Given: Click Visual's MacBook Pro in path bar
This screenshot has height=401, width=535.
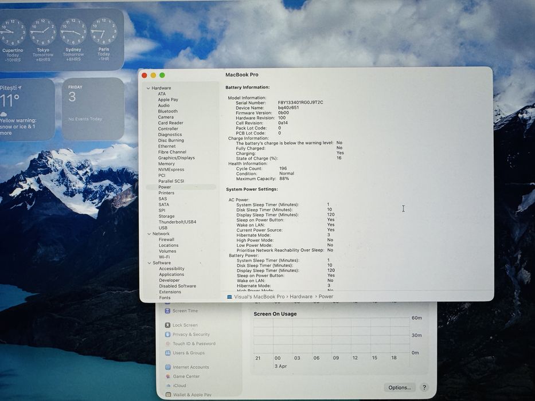Looking at the screenshot, I should click(x=259, y=297).
